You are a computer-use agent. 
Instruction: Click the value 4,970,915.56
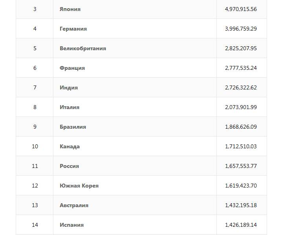pos(241,9)
